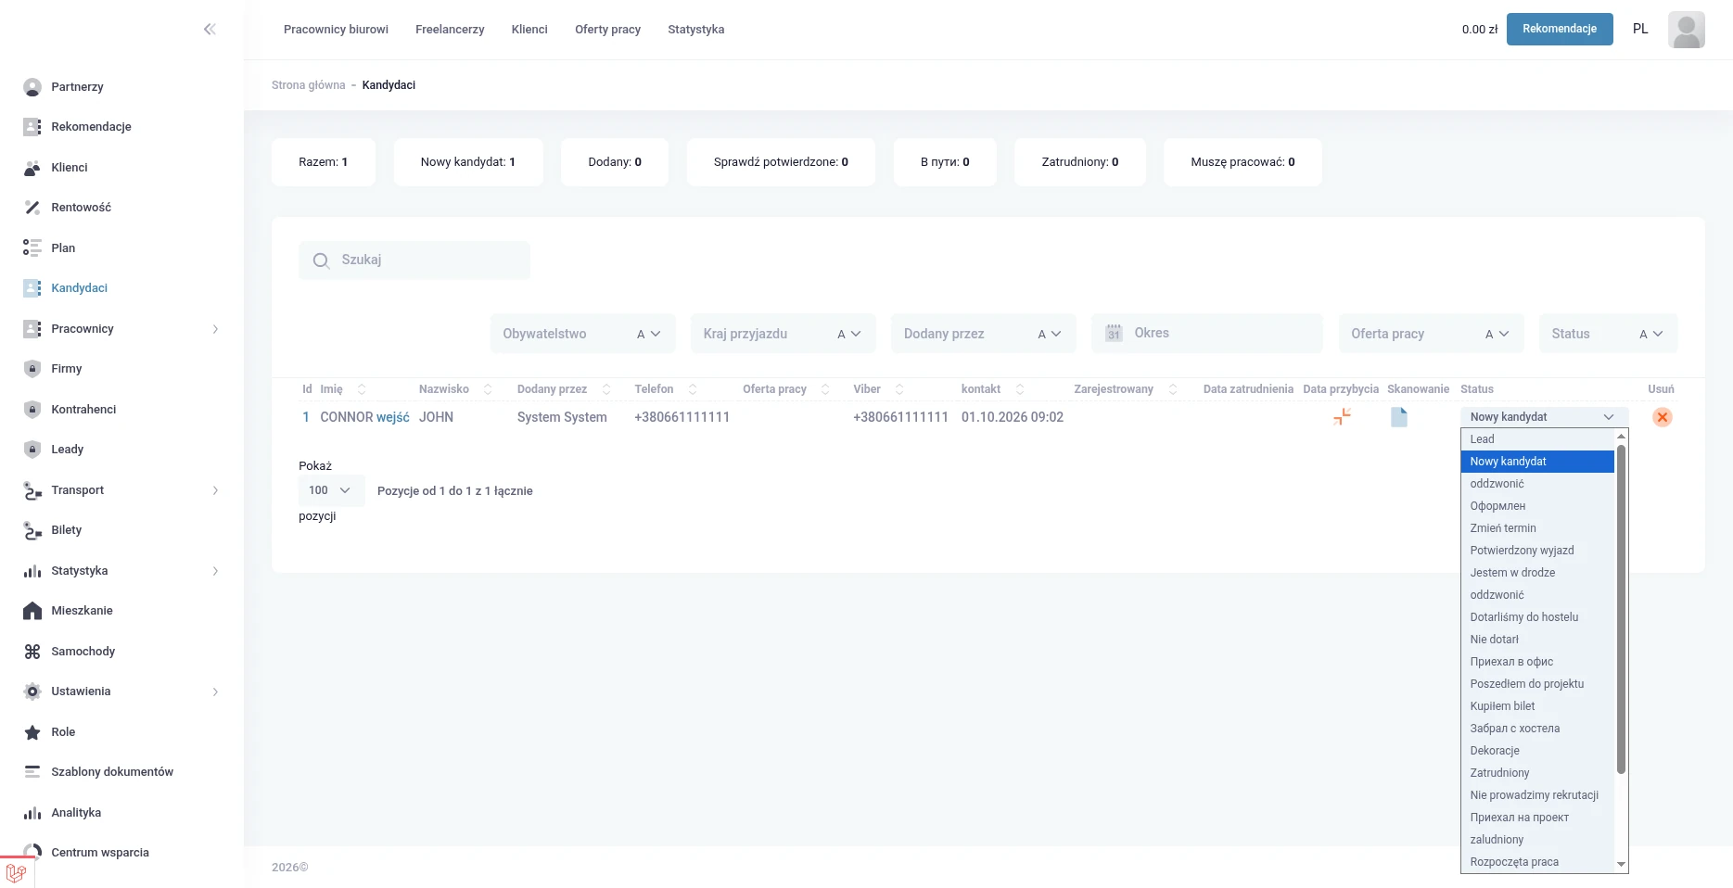The height and width of the screenshot is (888, 1733).
Task: Select Potwierdzony wyjazd status option
Action: (x=1537, y=551)
